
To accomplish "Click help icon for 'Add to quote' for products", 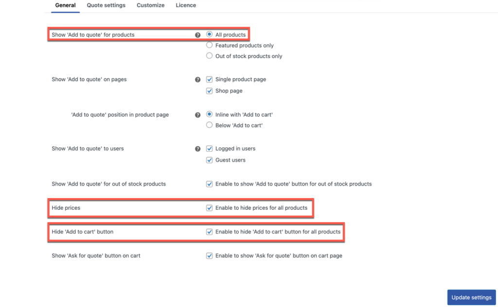I will point(197,35).
